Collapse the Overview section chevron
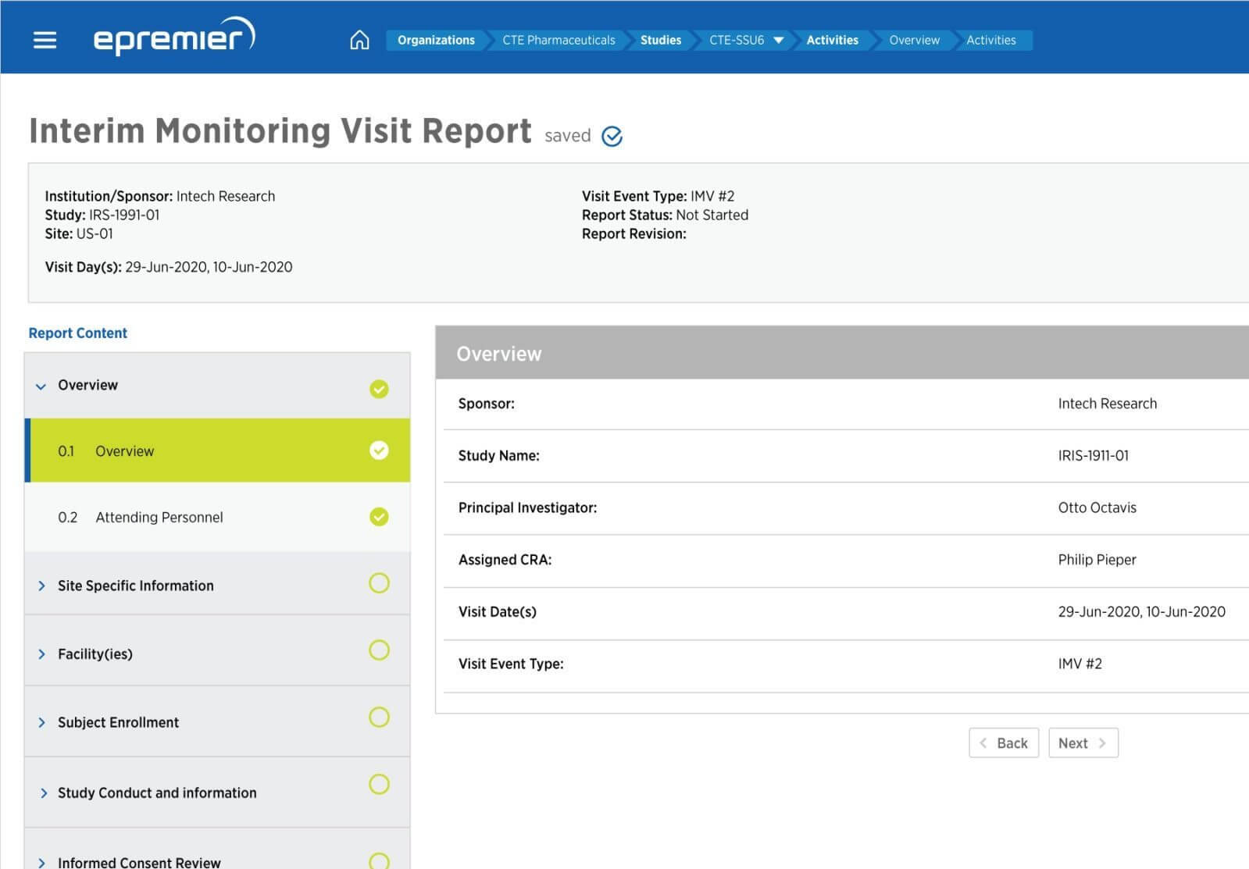The image size is (1249, 869). [x=41, y=386]
